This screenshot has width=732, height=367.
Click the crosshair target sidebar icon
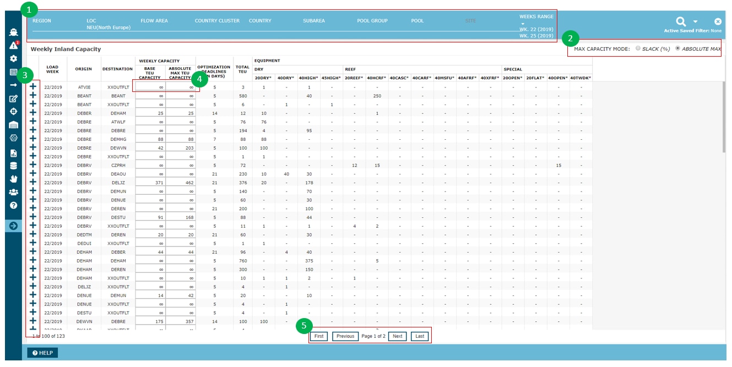[13, 112]
